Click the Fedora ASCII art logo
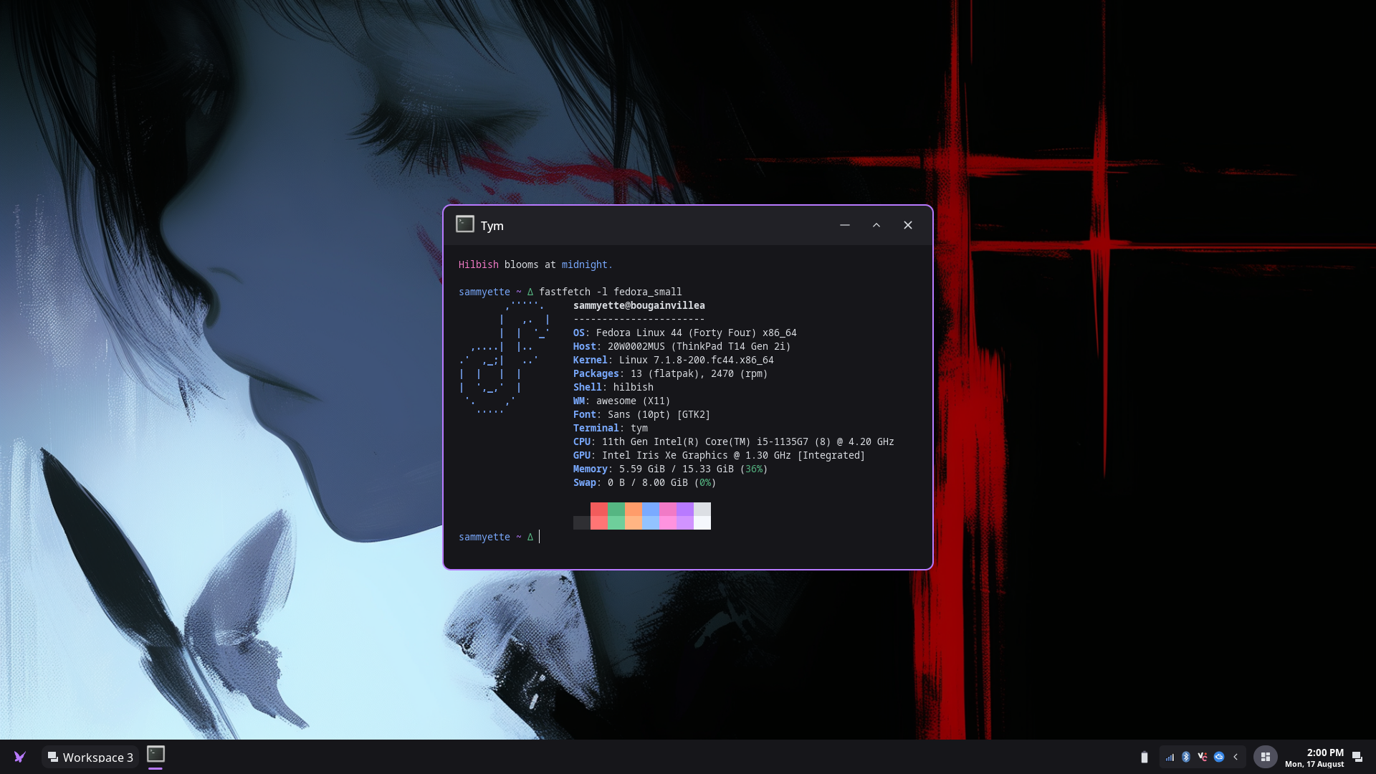Screen dimensions: 1376x774 click(505, 358)
